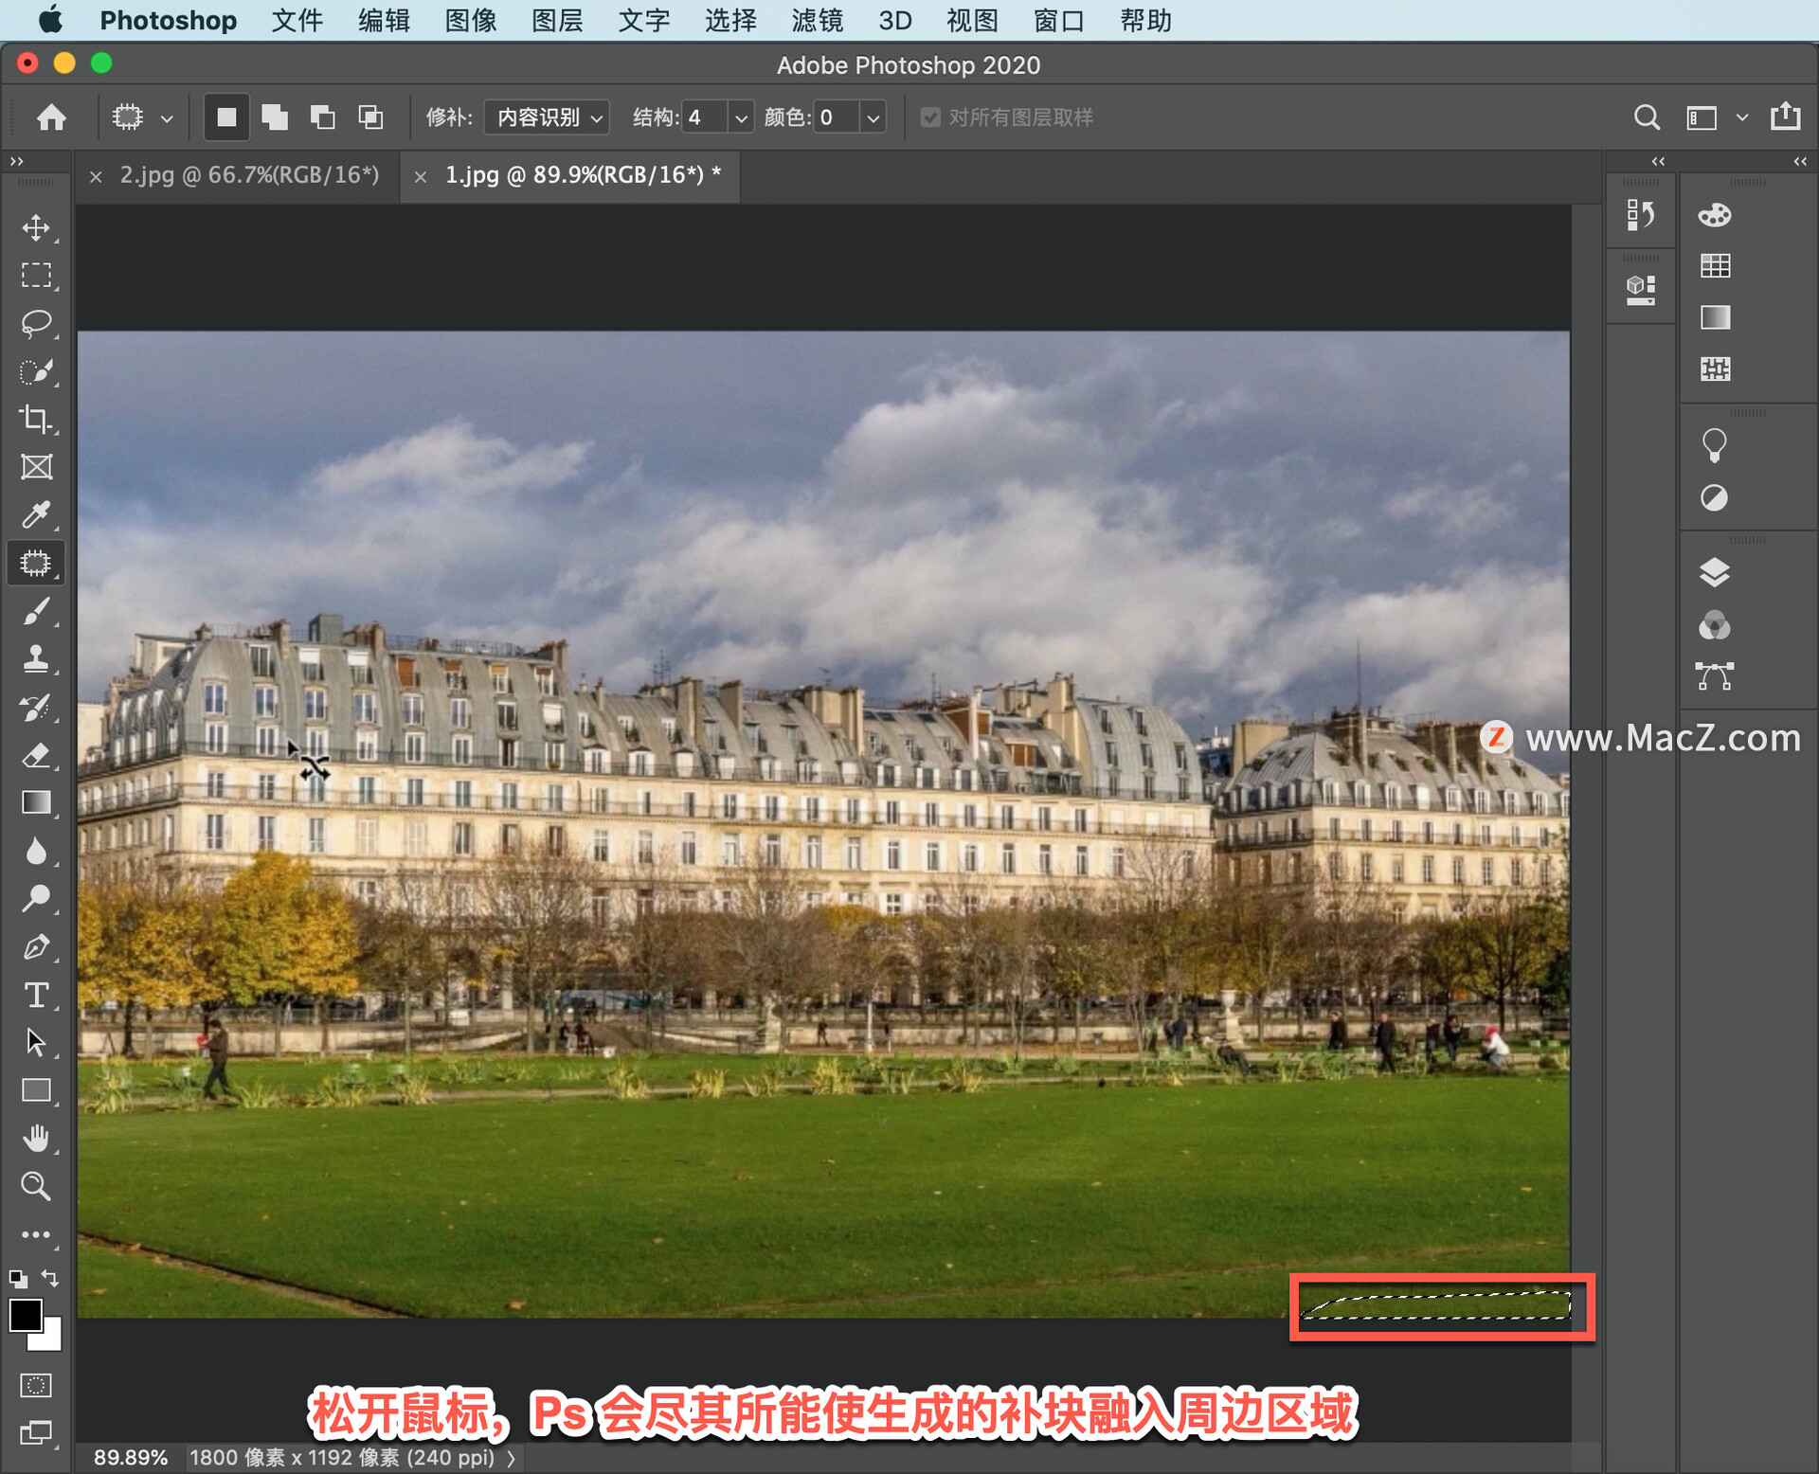
Task: Select the History Brush tool
Action: (36, 707)
